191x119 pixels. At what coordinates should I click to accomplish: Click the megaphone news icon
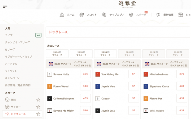[158, 15]
